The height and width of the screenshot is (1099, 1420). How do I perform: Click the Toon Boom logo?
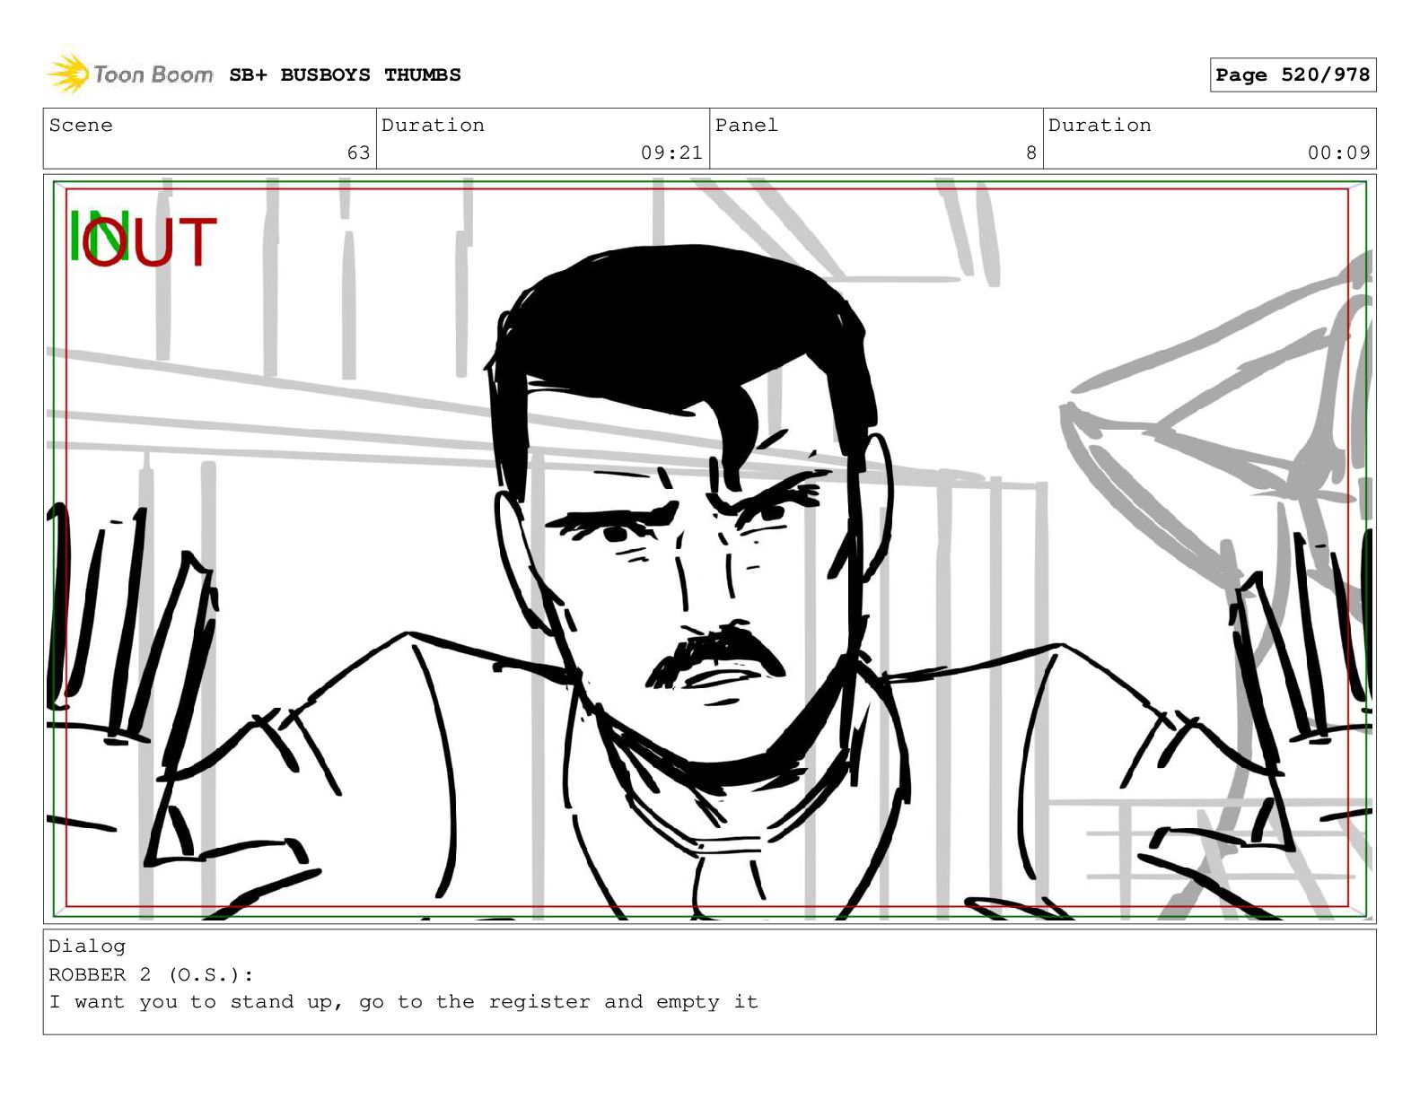[130, 74]
